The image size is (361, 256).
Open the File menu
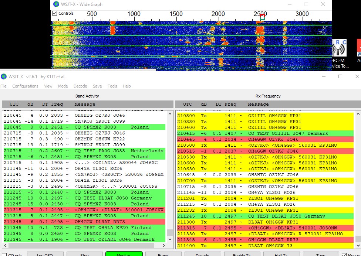(3, 86)
